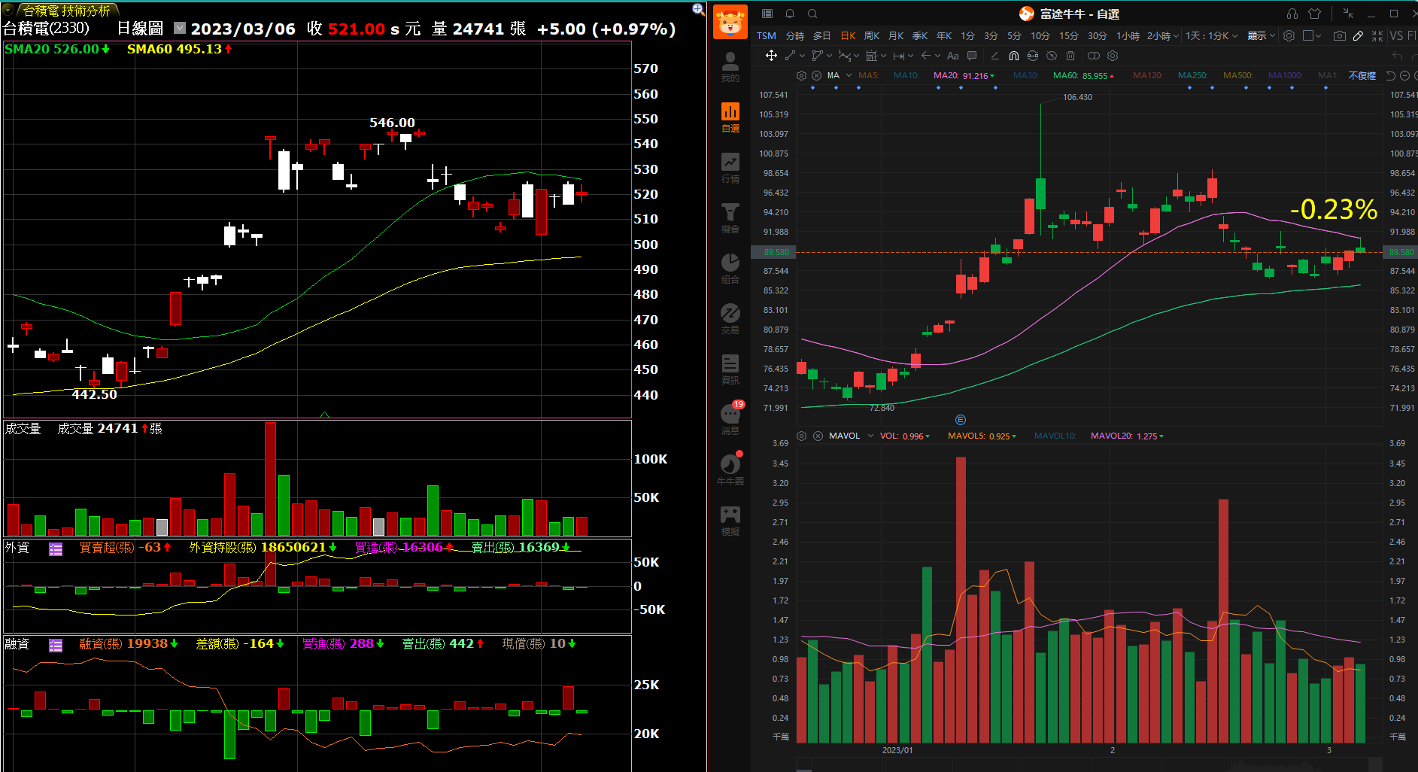The width and height of the screenshot is (1418, 772).
Task: Open the MA indicator type dropdown
Action: pyautogui.click(x=849, y=75)
